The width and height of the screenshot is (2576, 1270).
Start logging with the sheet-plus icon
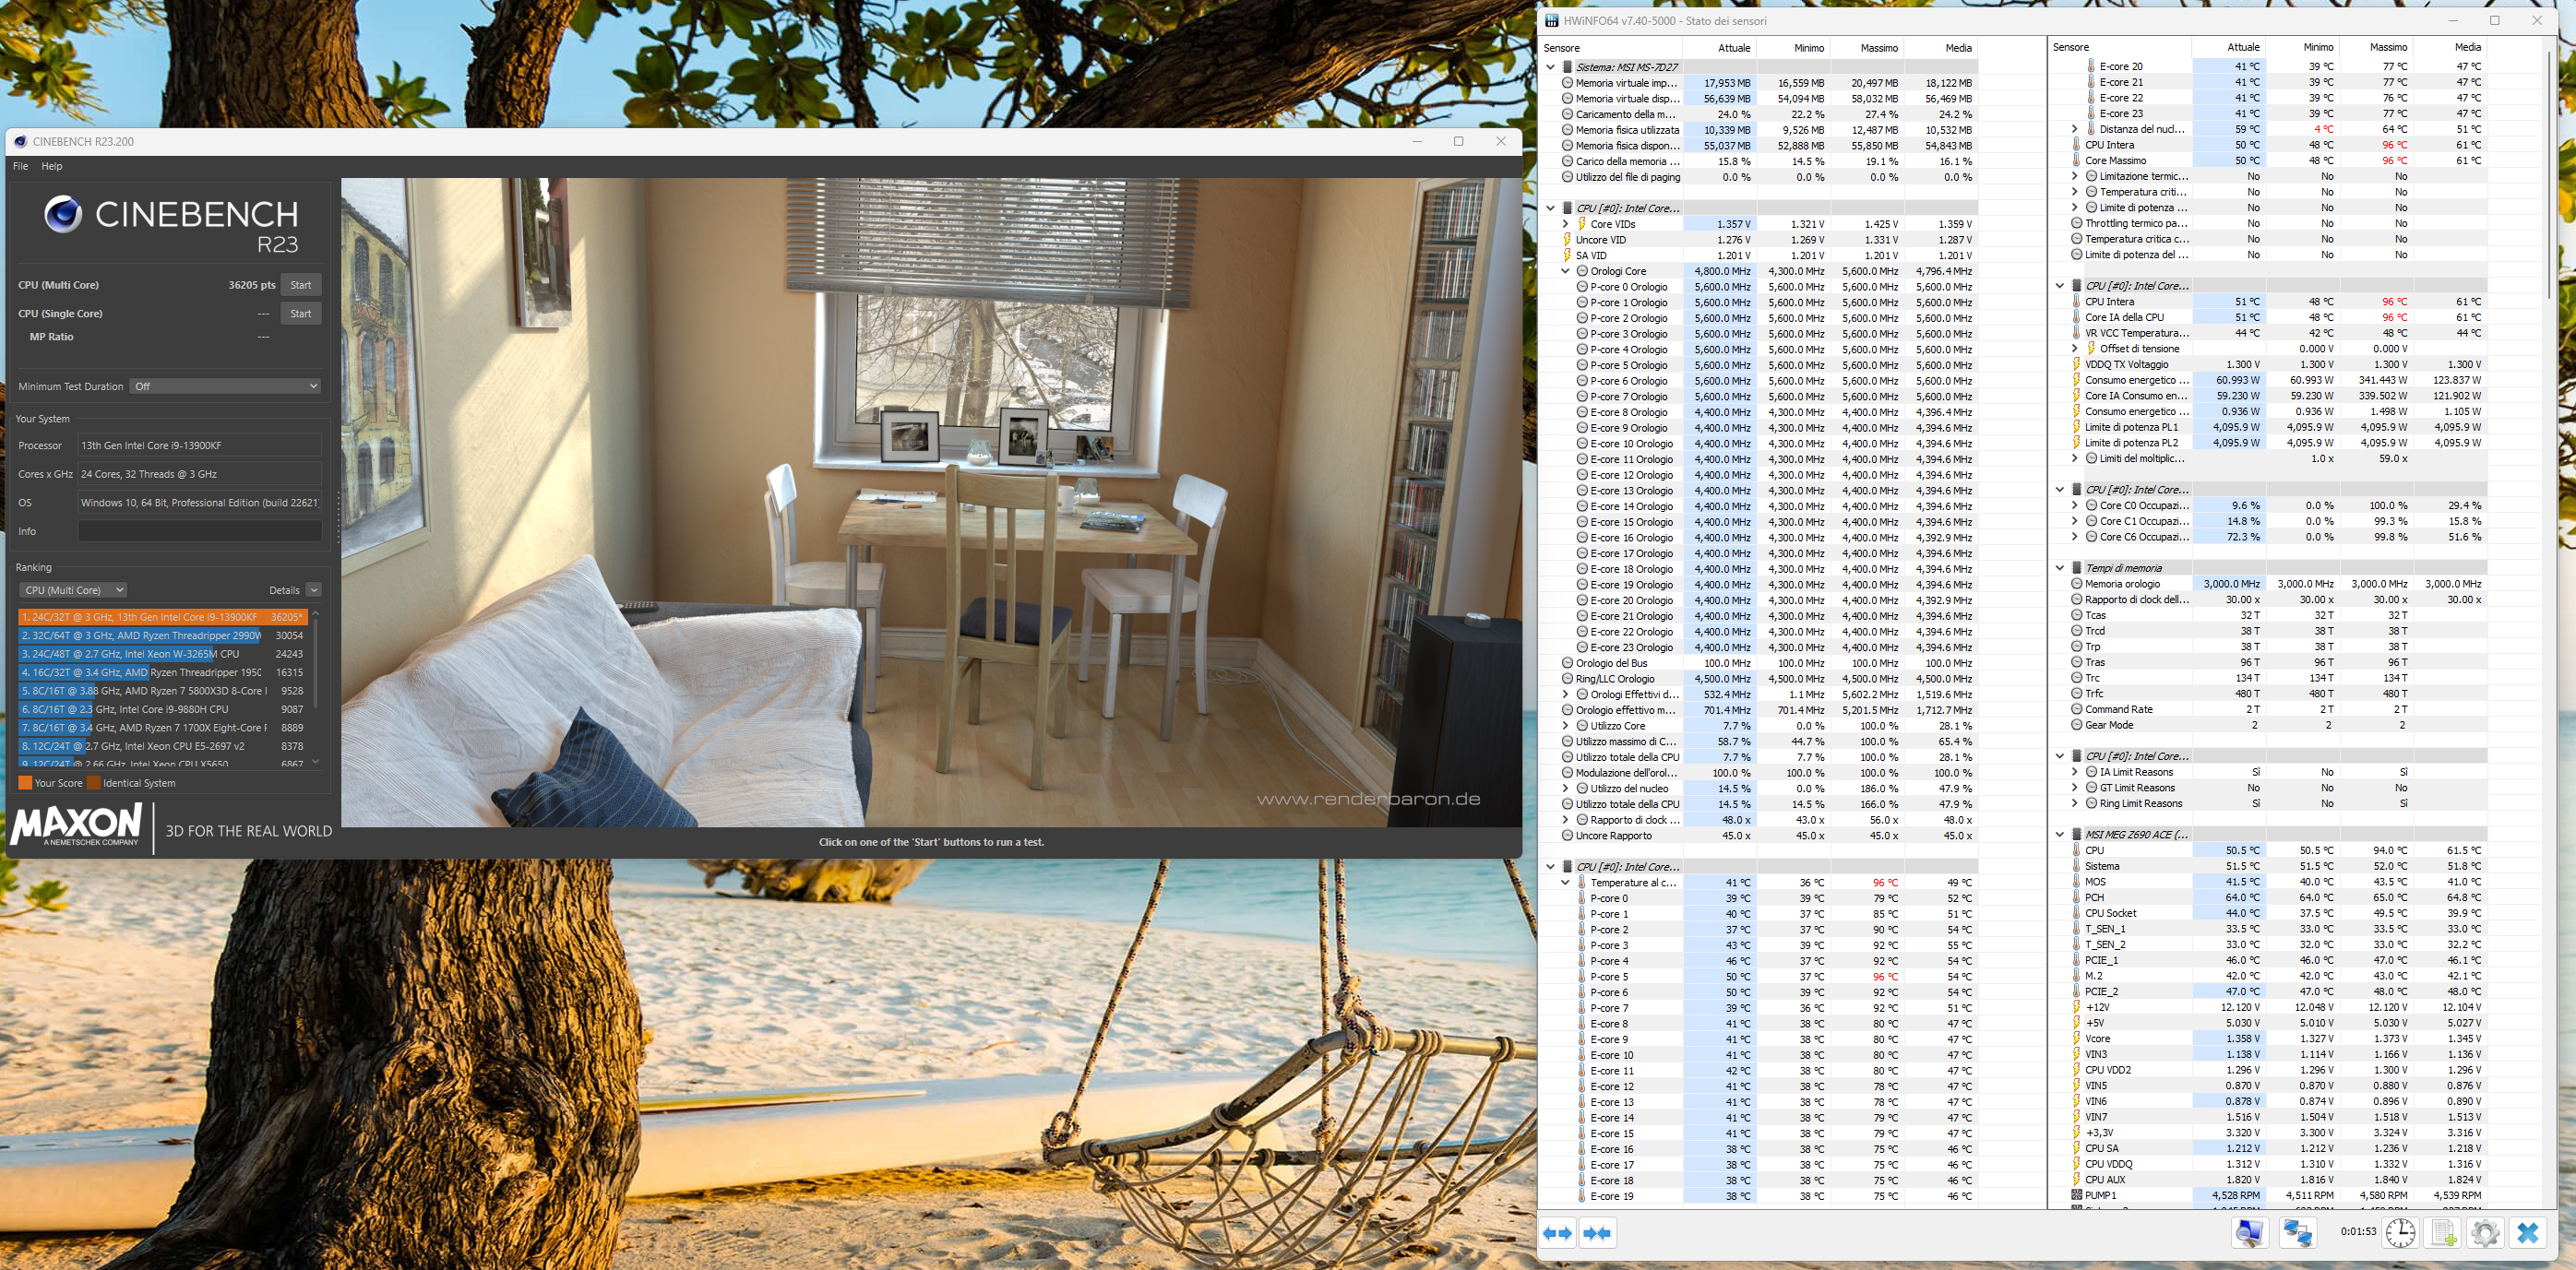tap(2443, 1233)
